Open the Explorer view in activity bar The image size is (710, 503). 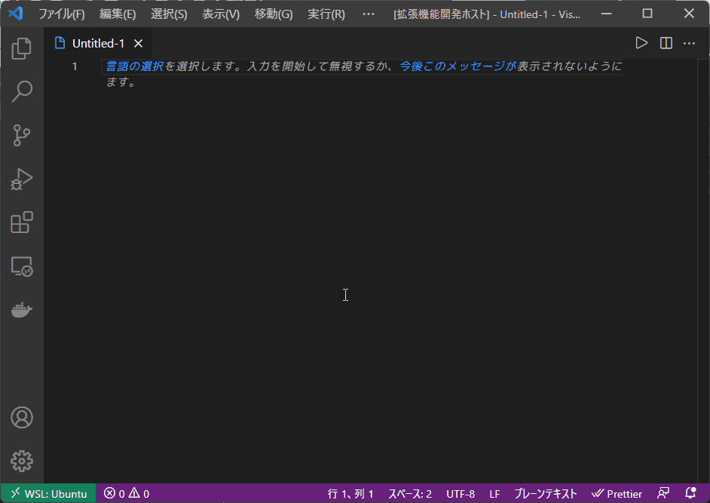pyautogui.click(x=22, y=49)
